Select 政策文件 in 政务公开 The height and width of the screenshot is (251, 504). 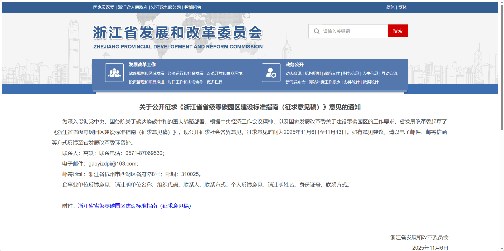point(332,73)
